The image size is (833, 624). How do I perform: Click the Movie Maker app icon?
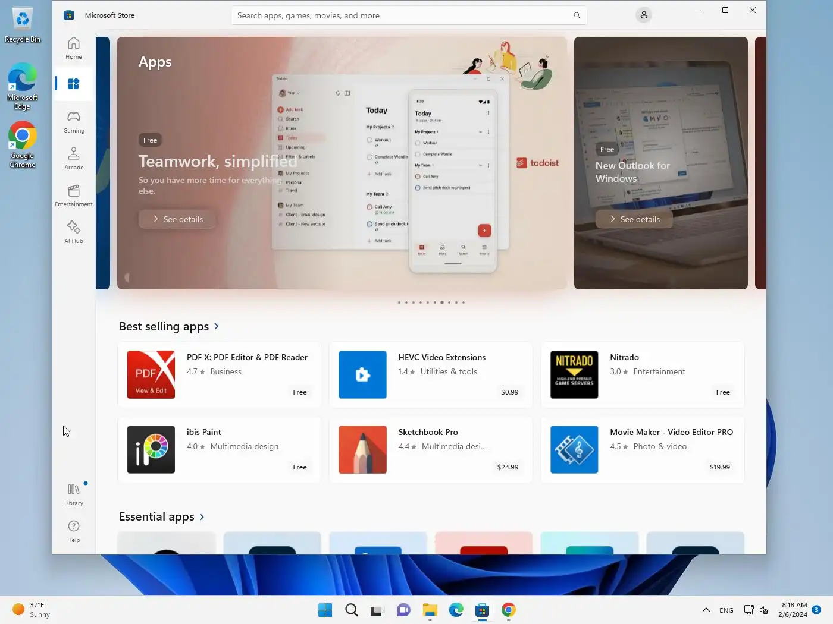click(574, 449)
